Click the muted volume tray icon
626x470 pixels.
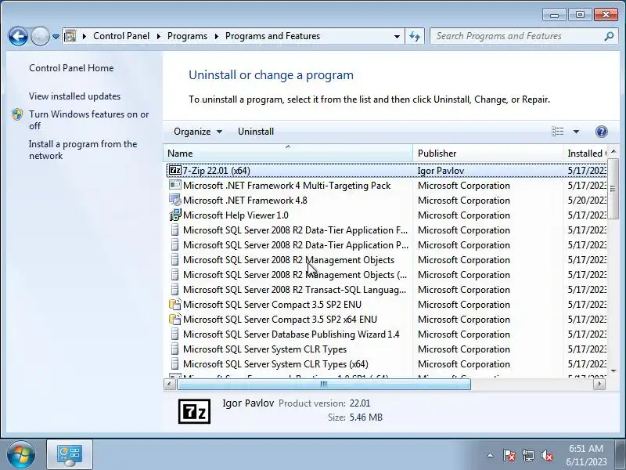click(546, 455)
